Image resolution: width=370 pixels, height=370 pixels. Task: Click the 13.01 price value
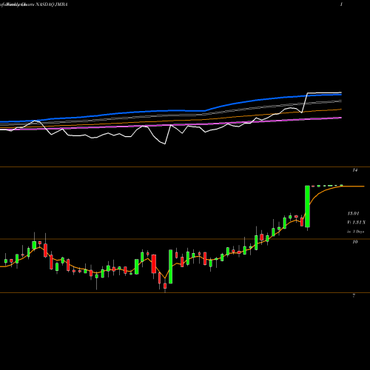353,213
